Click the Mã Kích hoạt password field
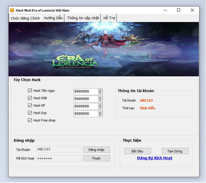This screenshot has width=206, height=183. [x=59, y=158]
